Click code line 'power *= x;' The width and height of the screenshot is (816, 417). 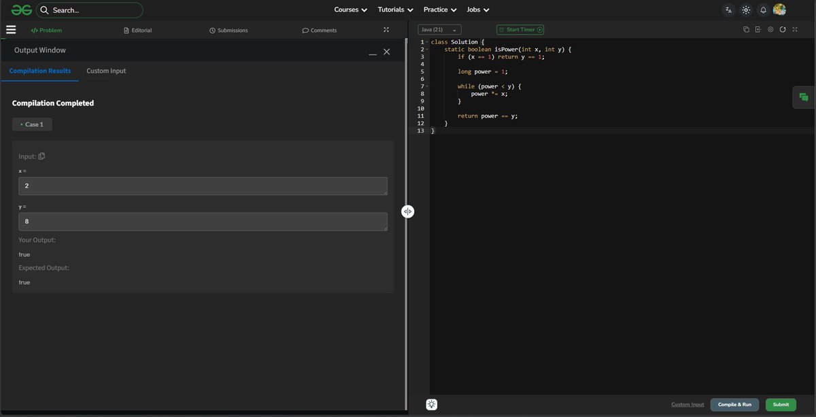(490, 94)
